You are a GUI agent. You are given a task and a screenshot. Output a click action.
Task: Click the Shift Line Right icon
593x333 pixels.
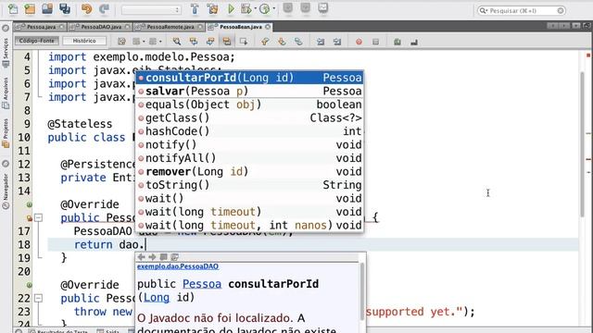(x=337, y=42)
